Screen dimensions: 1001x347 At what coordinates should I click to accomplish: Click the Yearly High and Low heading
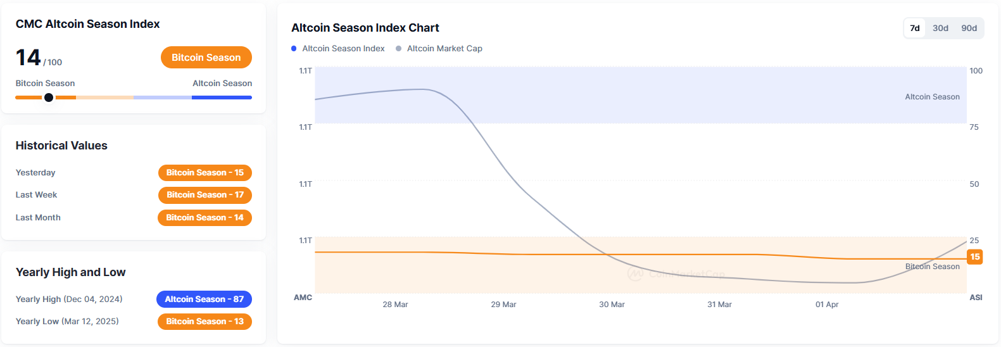tap(70, 272)
